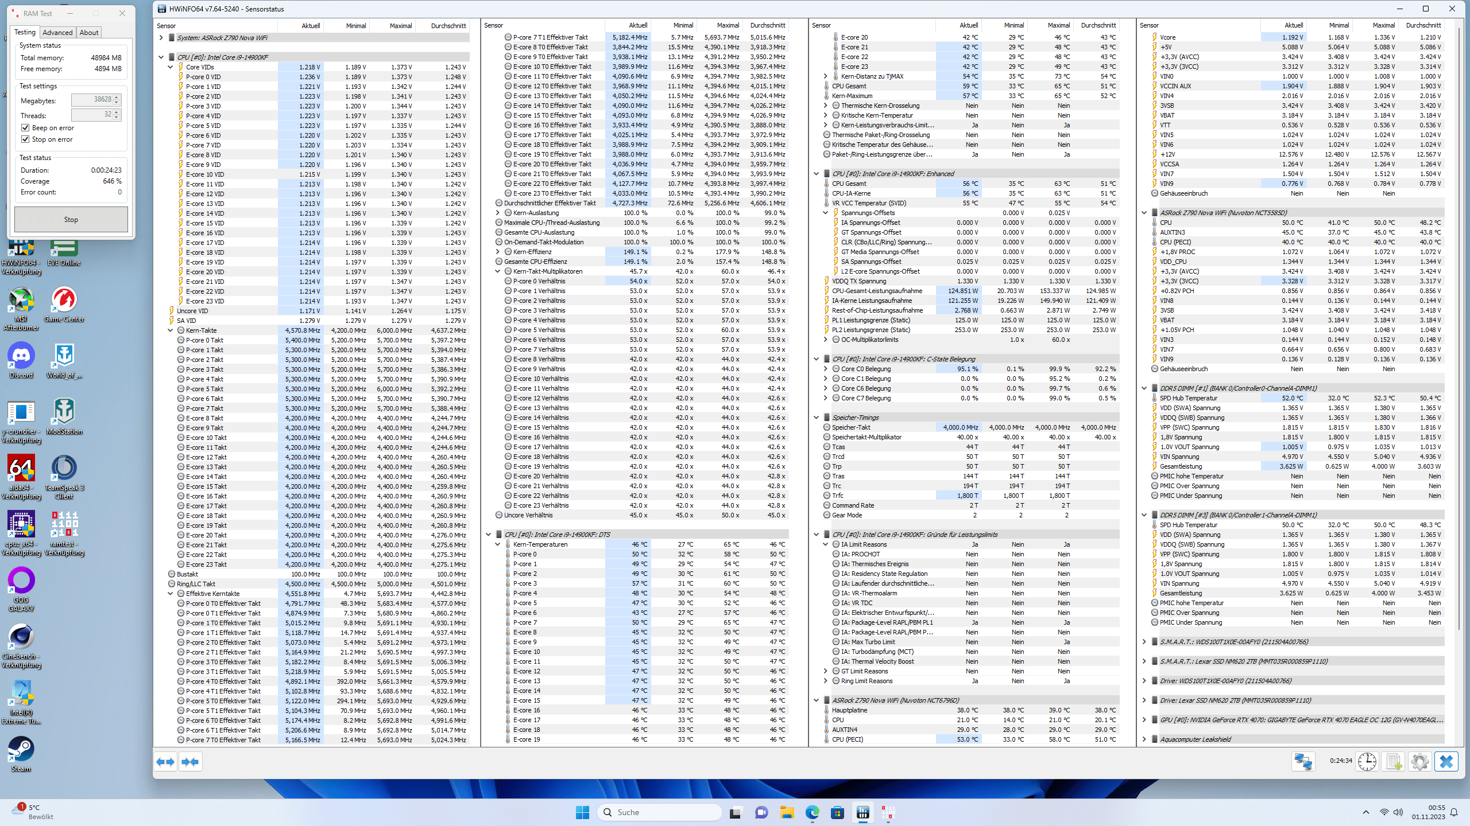Click the Suche taskbar search box

click(660, 812)
